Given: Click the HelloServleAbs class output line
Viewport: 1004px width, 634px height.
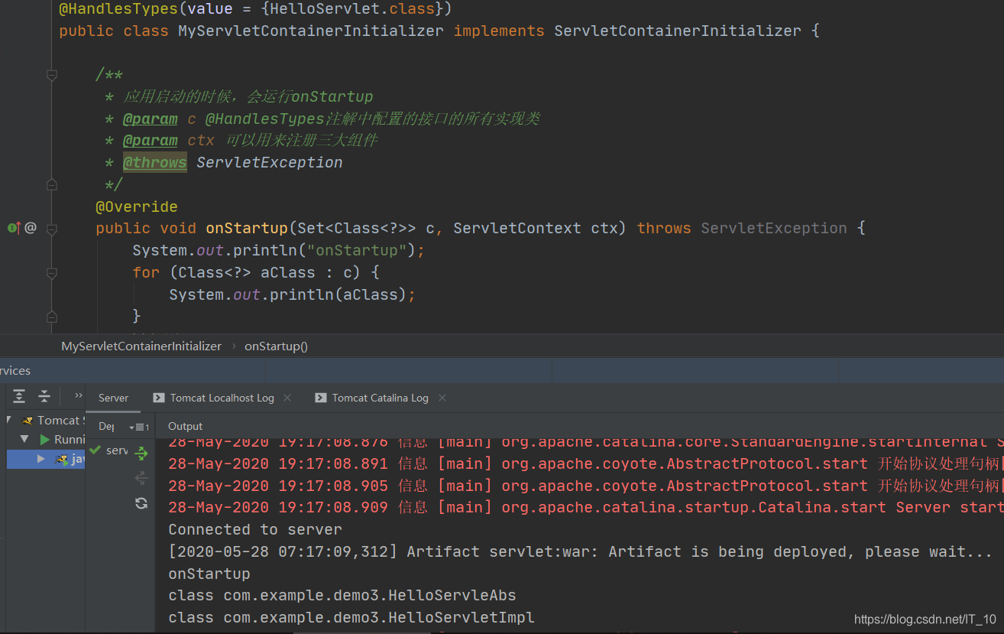Looking at the screenshot, I should click(x=342, y=595).
